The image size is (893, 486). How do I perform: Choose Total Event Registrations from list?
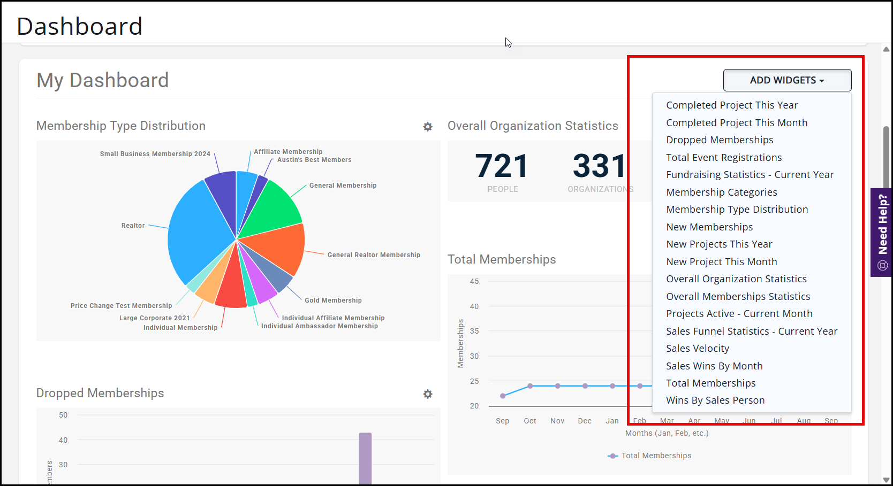point(723,158)
